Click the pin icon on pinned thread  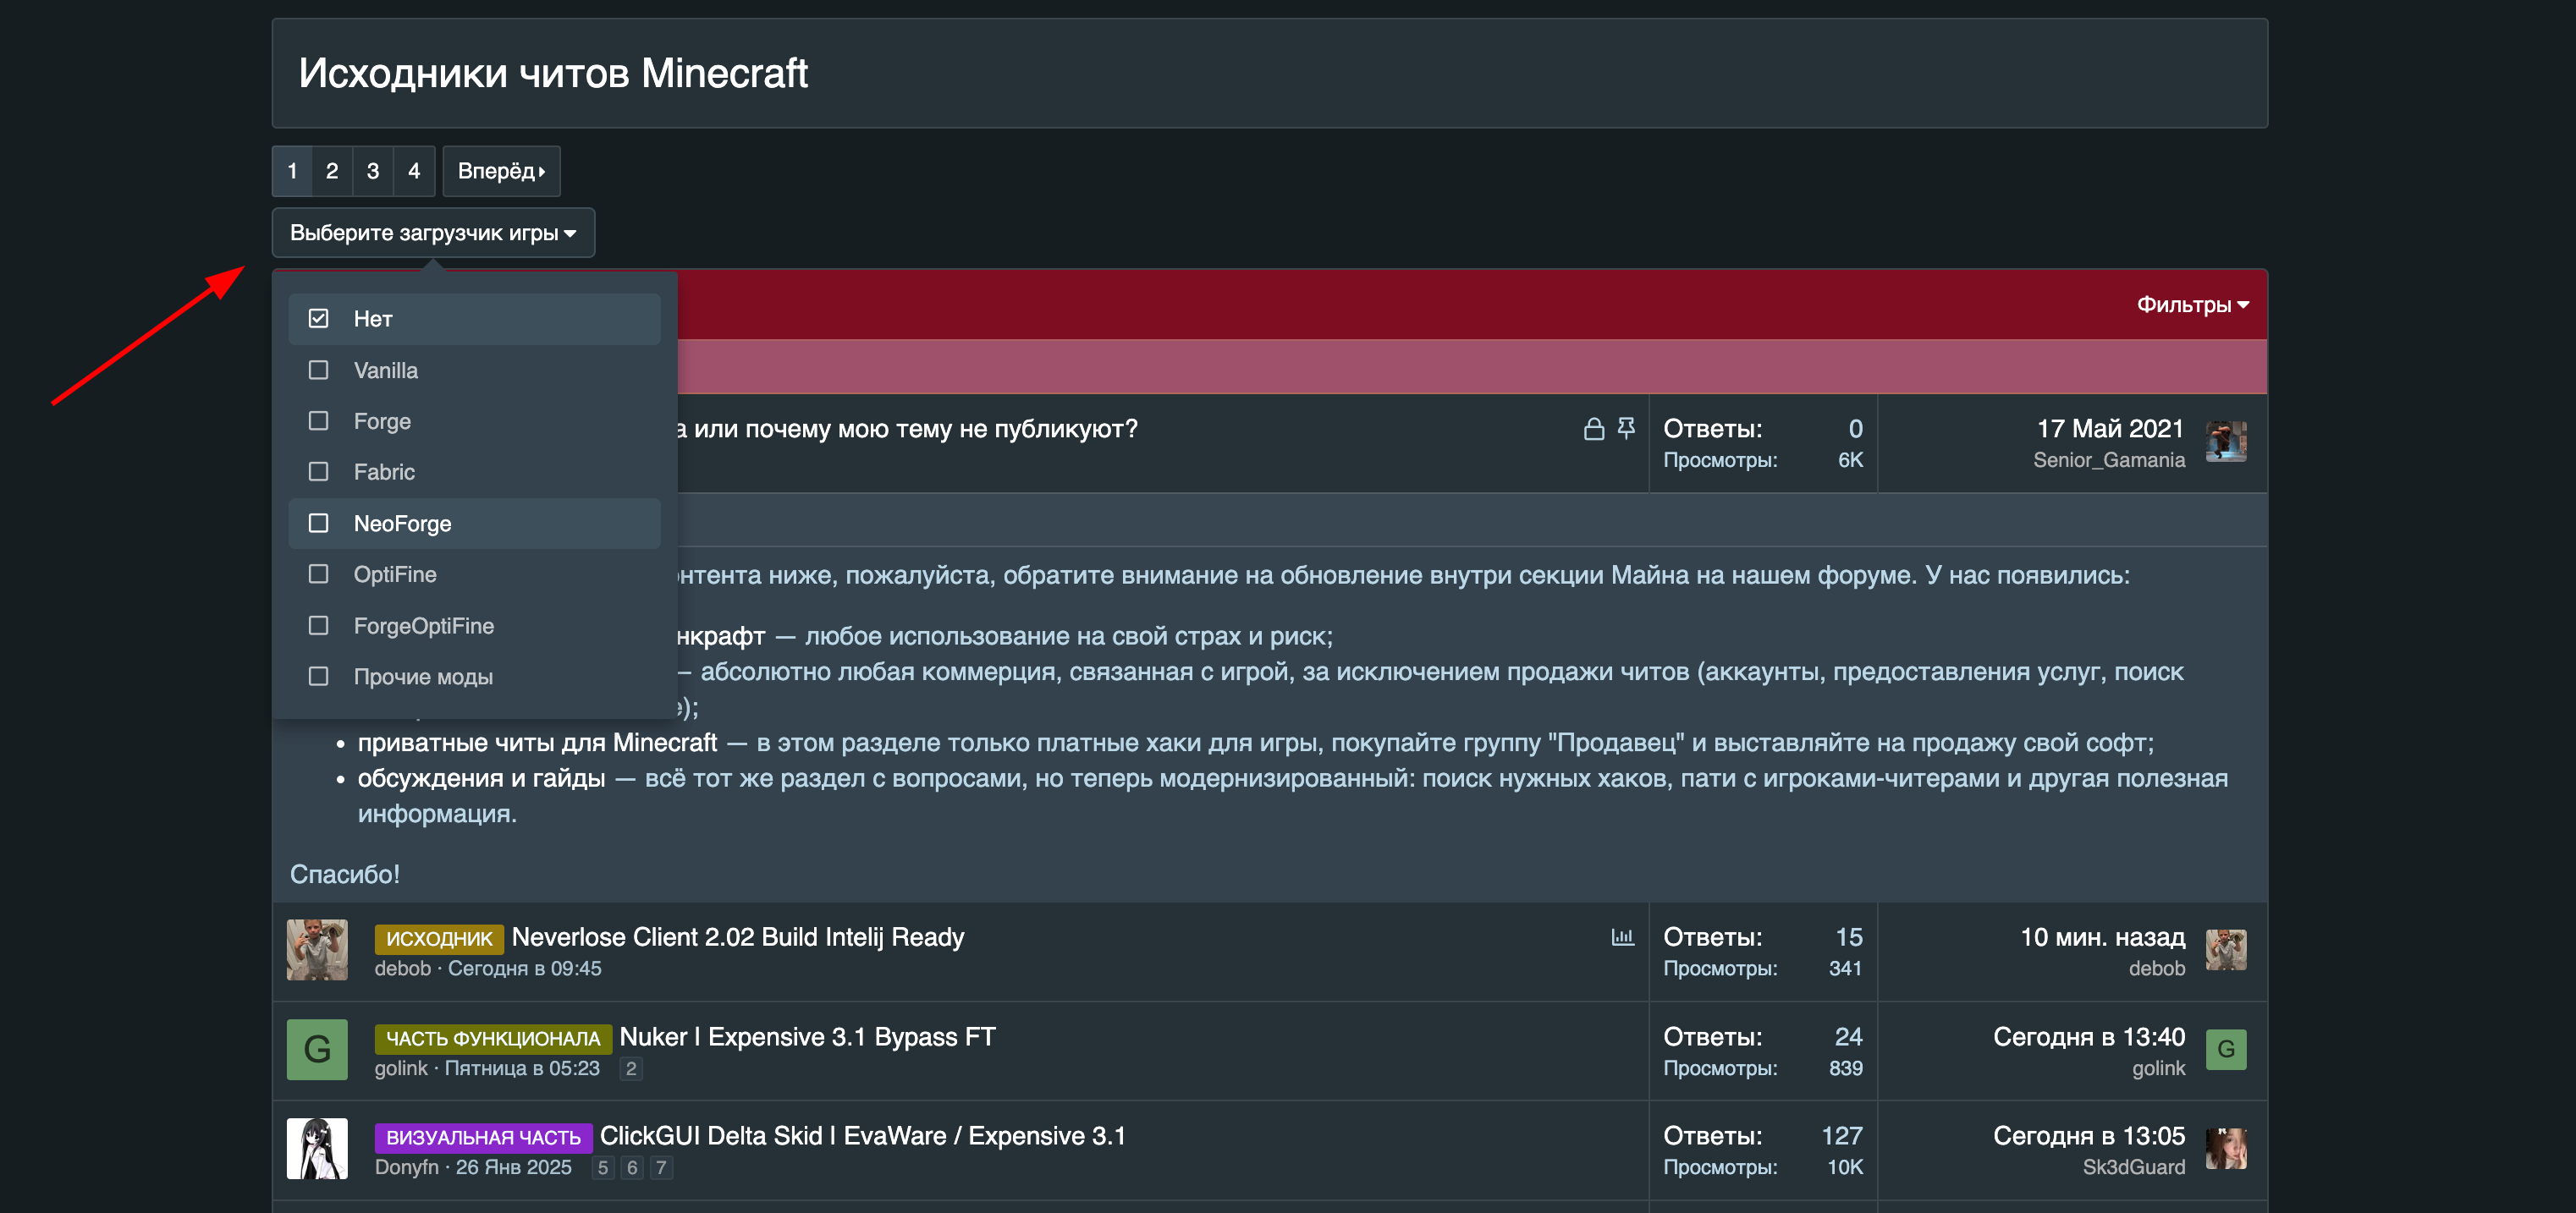pyautogui.click(x=1627, y=429)
